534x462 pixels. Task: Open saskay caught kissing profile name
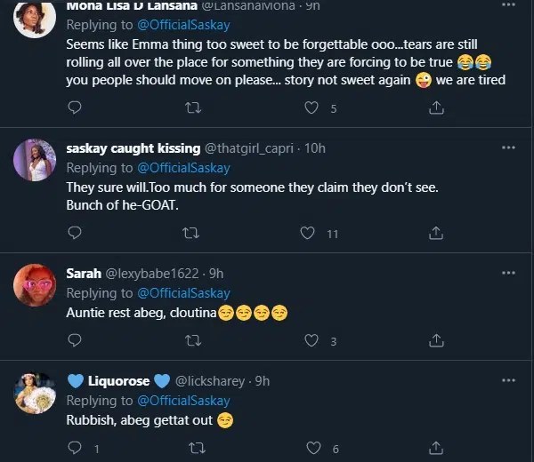pyautogui.click(x=133, y=147)
